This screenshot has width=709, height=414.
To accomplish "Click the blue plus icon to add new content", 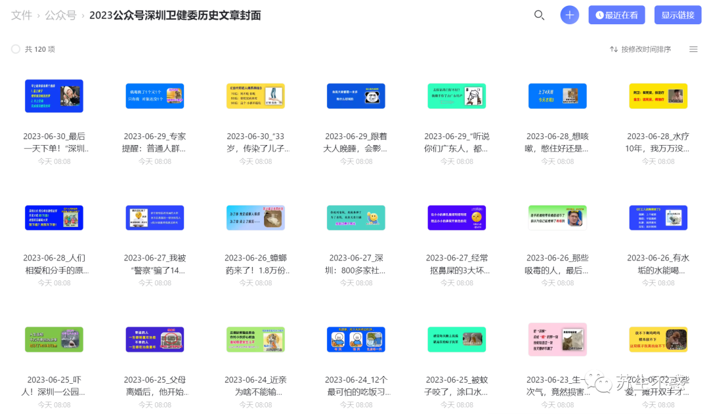I will 569,14.
